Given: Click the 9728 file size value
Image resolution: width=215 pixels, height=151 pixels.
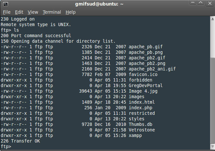Looking at the screenshot, I should click(x=87, y=125).
